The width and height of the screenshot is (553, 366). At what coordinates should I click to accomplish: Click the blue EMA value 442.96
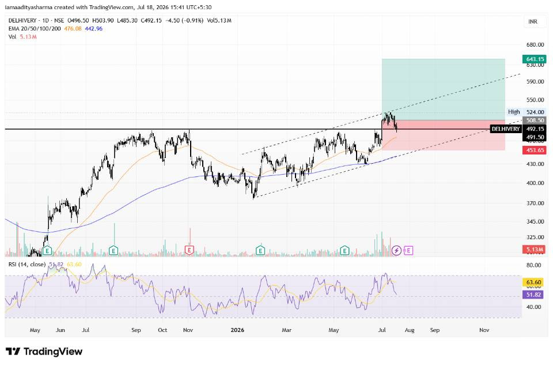93,29
